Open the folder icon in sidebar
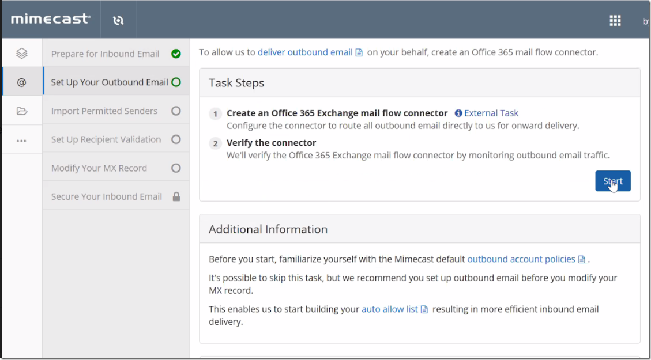This screenshot has height=360, width=651. pyautogui.click(x=21, y=111)
